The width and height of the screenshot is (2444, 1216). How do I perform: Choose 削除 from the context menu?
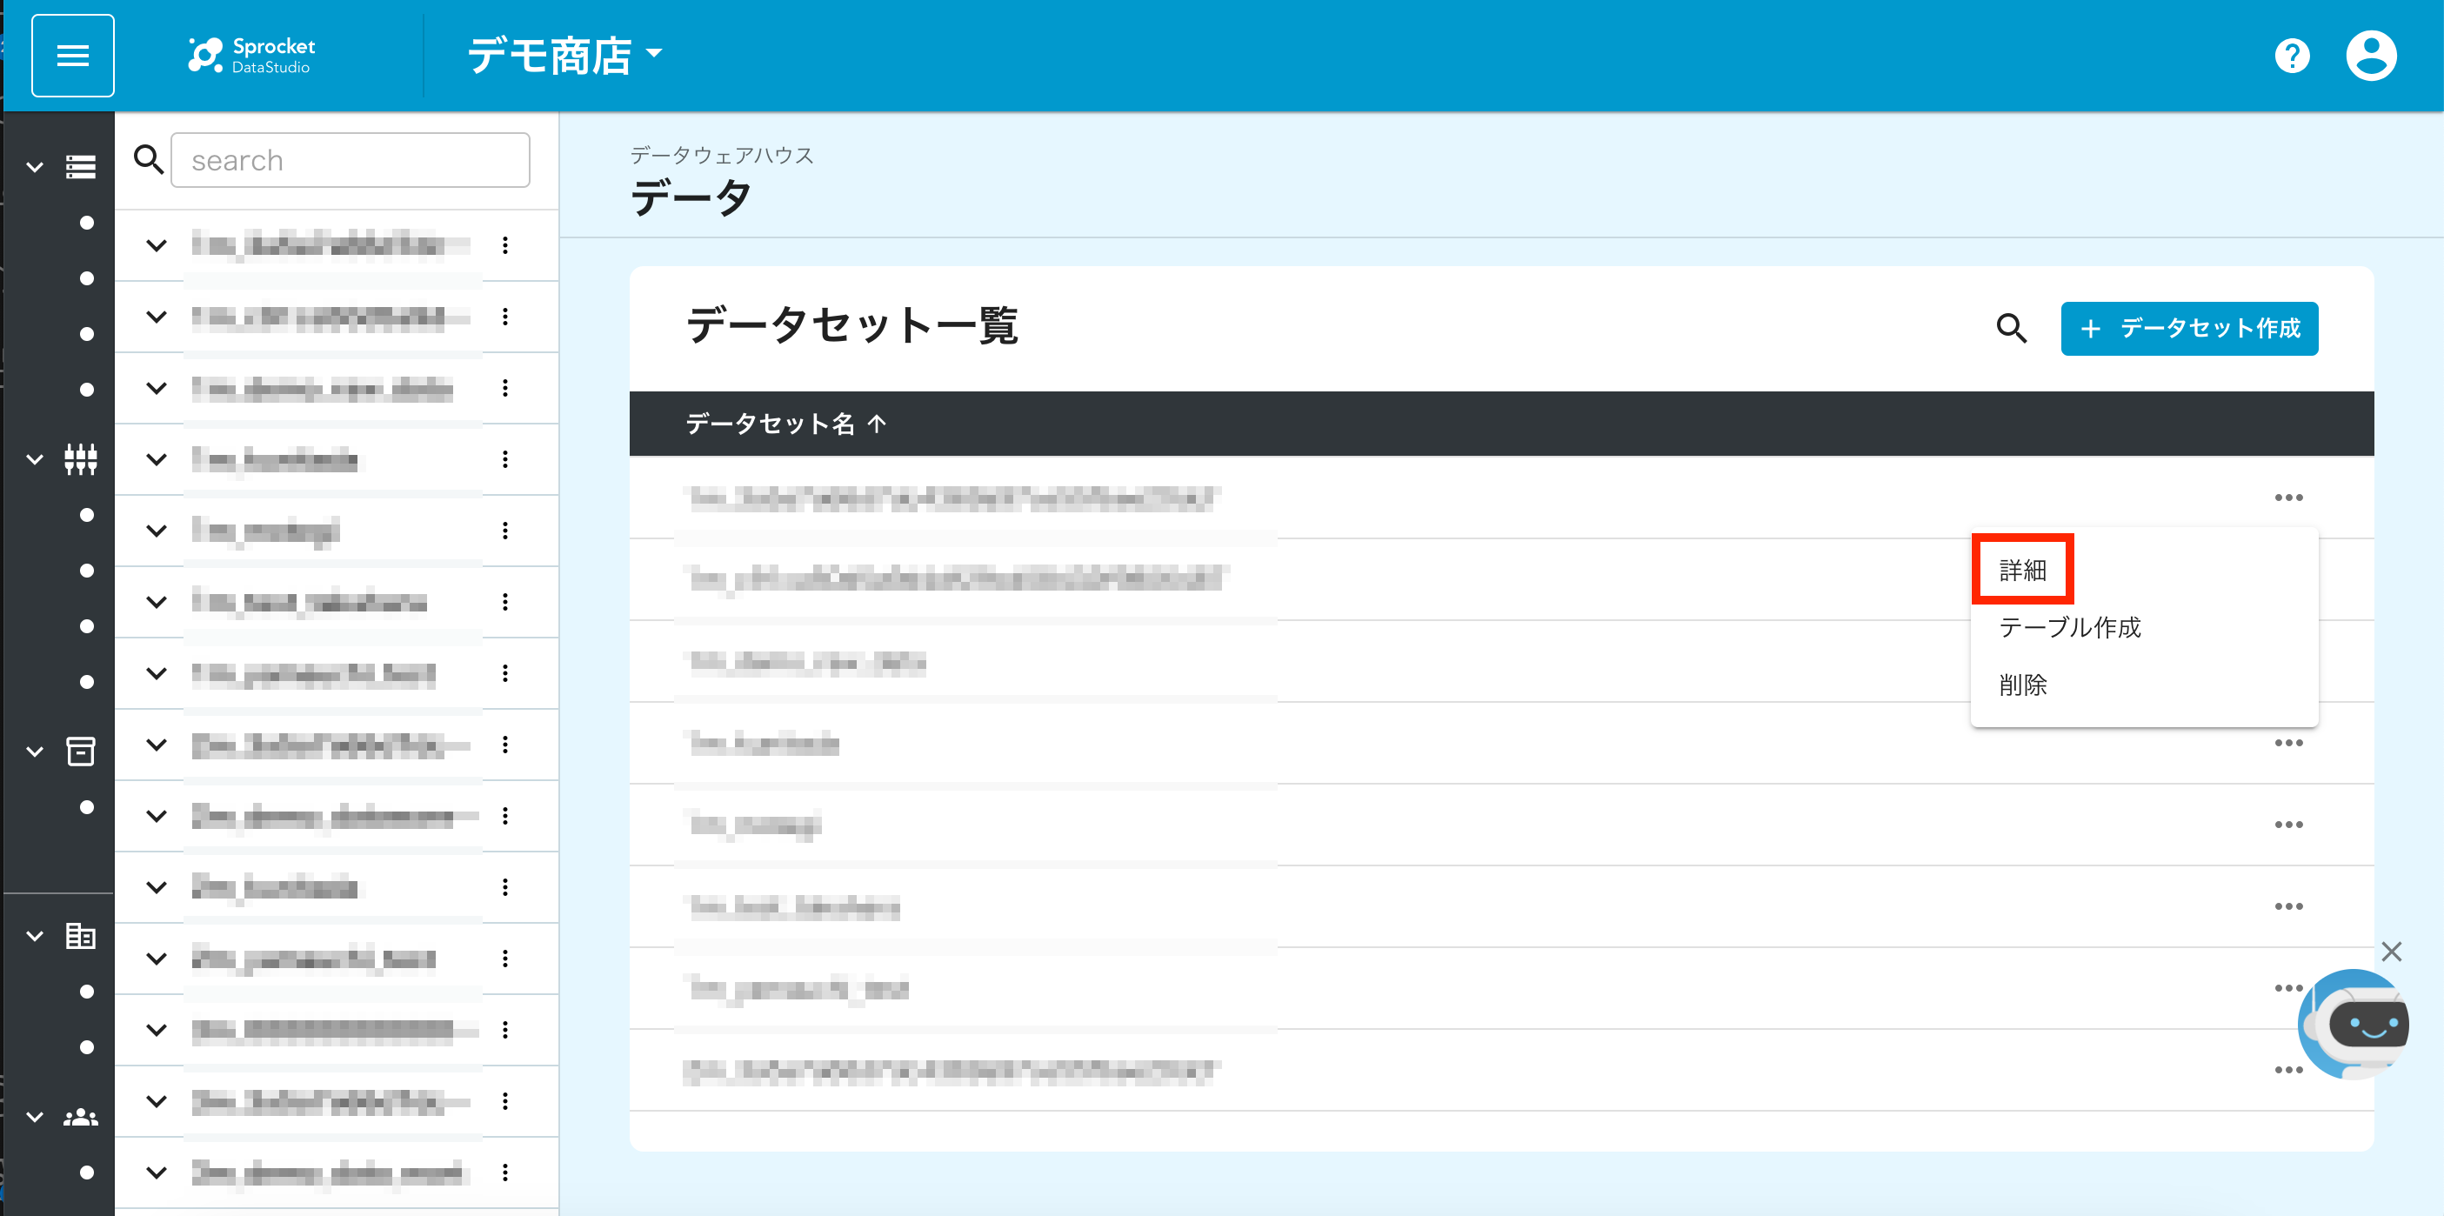coord(2144,685)
